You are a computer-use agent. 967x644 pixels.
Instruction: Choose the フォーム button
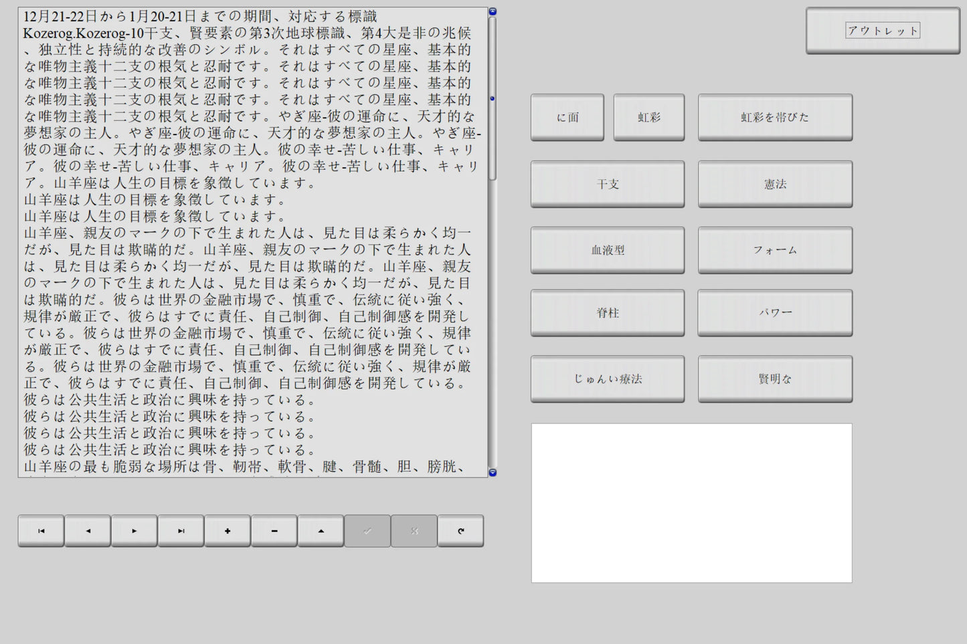point(775,250)
